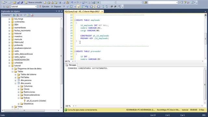The image size is (208, 117).
Task: Click the Nueva consulta button
Action: [x=33, y=2]
